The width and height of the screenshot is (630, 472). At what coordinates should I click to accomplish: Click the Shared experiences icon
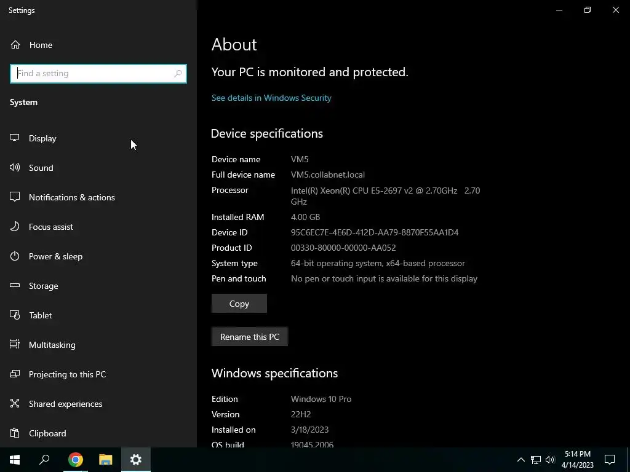tap(15, 403)
